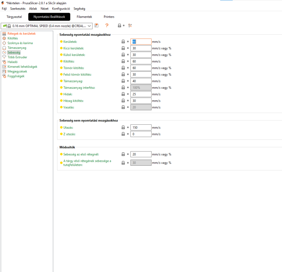Click the Külső kerületek speed field
Screen dimensions: 282x272
(141, 55)
